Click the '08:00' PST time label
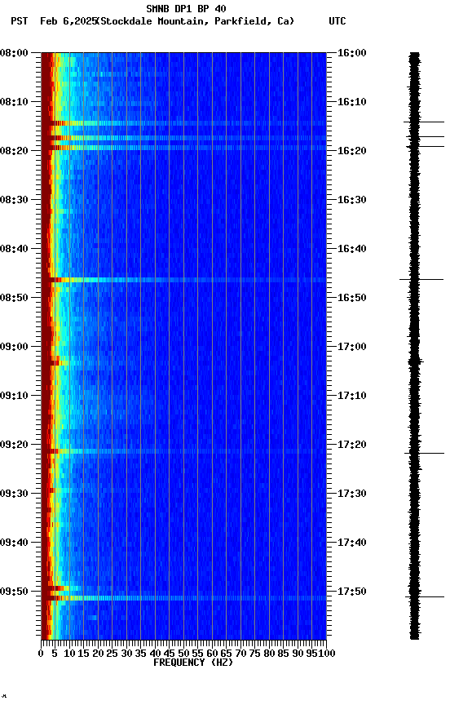The image size is (450, 705). pyautogui.click(x=14, y=53)
